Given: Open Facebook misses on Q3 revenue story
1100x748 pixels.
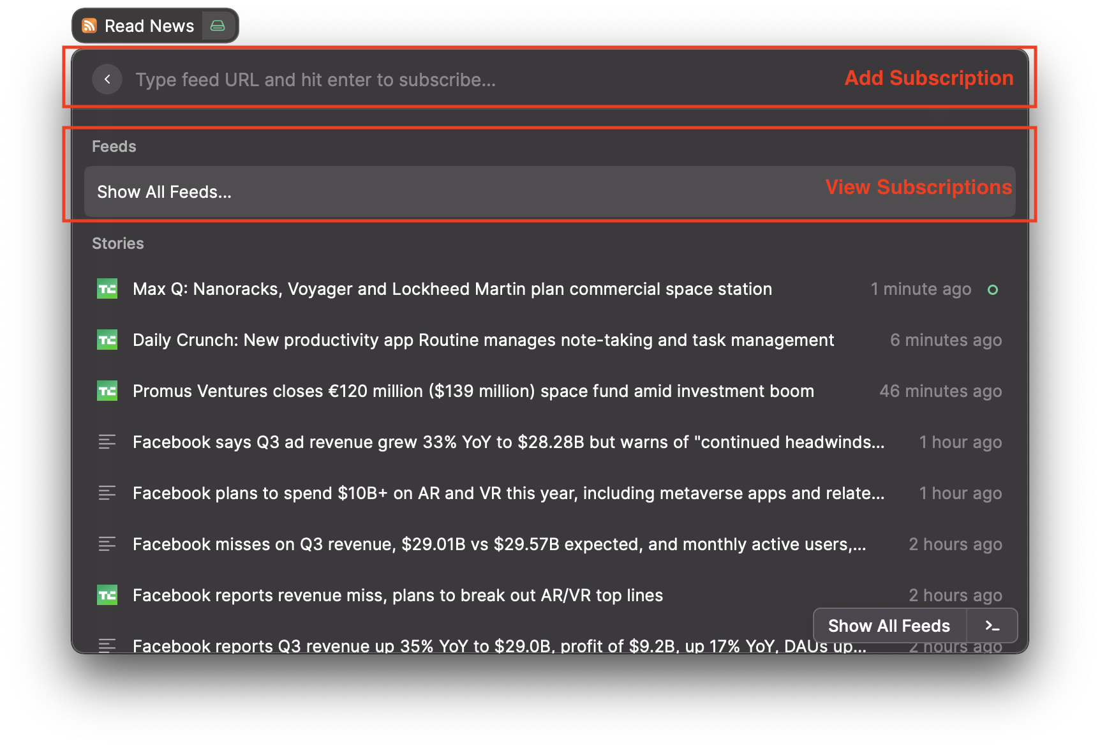Looking at the screenshot, I should click(549, 544).
